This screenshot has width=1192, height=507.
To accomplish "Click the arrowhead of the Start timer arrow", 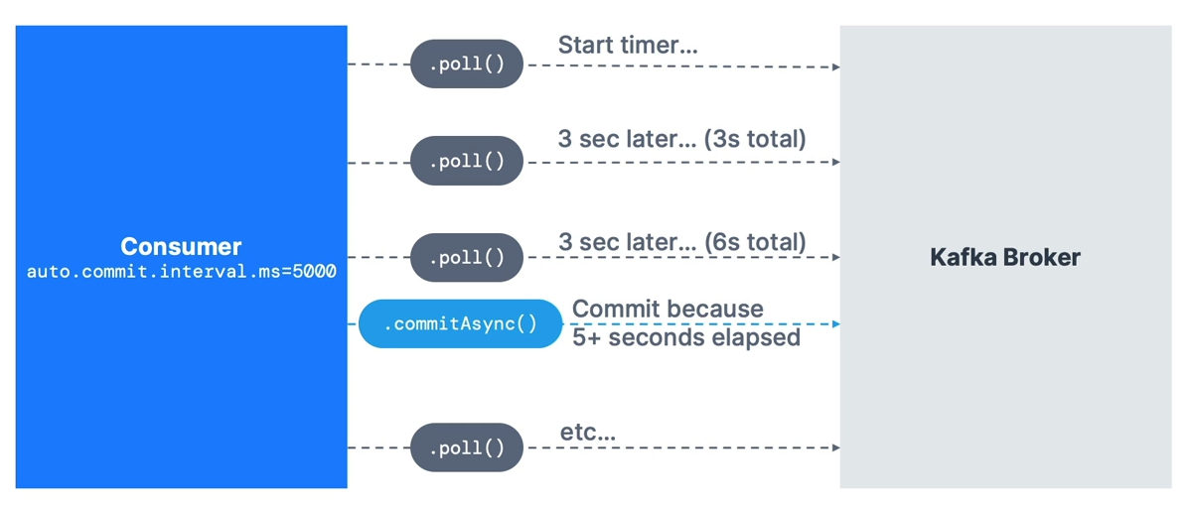I will (x=835, y=66).
